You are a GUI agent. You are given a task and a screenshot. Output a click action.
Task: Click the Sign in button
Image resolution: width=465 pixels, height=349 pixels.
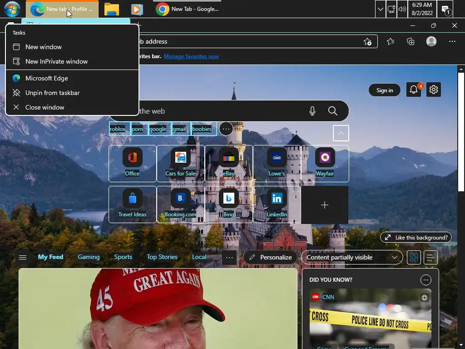[385, 90]
